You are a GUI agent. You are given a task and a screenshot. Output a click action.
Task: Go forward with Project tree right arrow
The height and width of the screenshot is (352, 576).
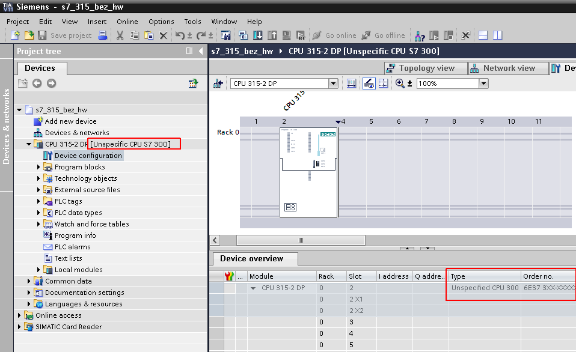point(52,83)
